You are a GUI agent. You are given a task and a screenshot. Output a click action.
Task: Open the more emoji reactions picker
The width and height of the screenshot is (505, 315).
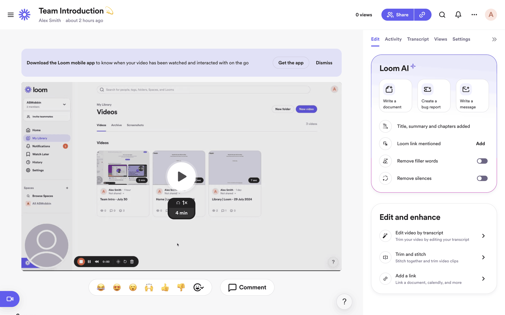(x=198, y=287)
